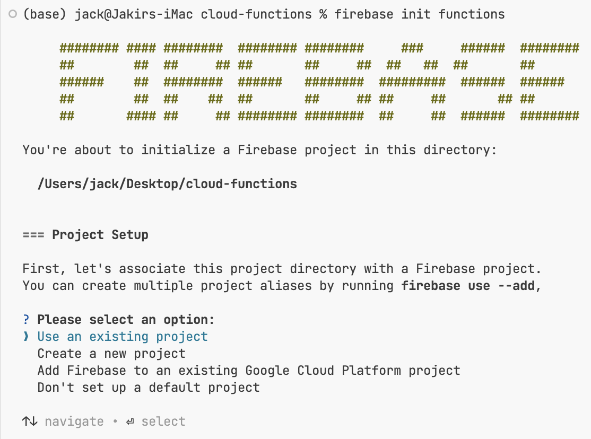Pick "Don't set up a default project"
This screenshot has height=439, width=591.
pos(149,388)
